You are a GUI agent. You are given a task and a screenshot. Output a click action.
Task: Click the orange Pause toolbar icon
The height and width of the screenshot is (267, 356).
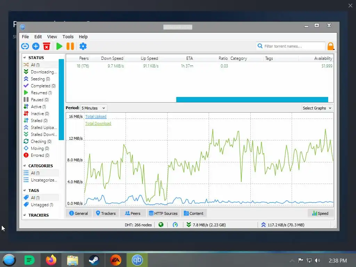pos(70,46)
